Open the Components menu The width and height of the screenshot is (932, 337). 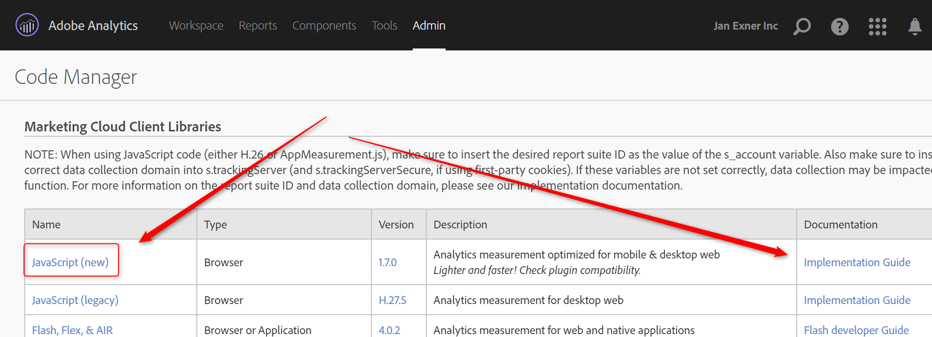[324, 26]
